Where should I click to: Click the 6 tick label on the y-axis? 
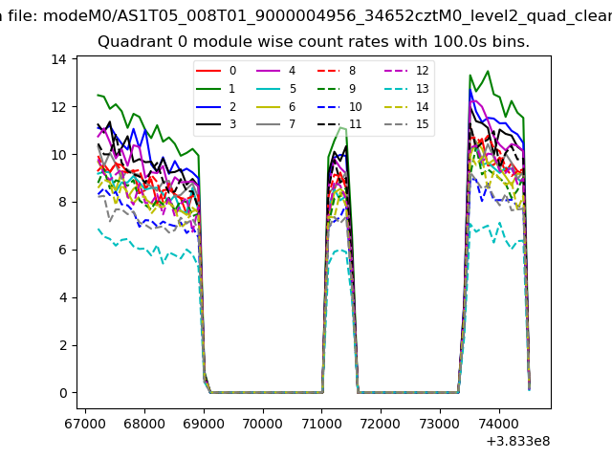(62, 250)
